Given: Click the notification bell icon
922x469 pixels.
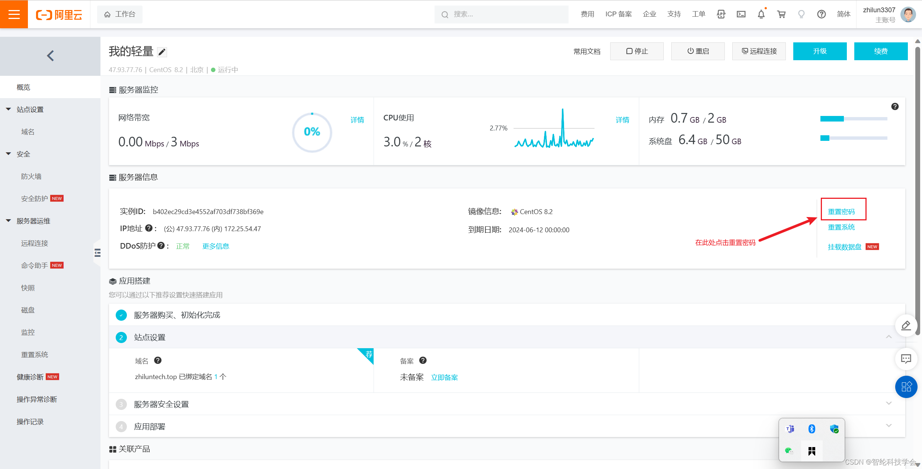Looking at the screenshot, I should [761, 14].
